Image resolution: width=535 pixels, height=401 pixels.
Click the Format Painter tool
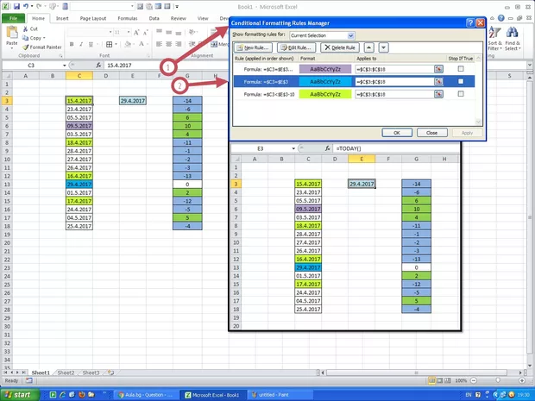45,47
